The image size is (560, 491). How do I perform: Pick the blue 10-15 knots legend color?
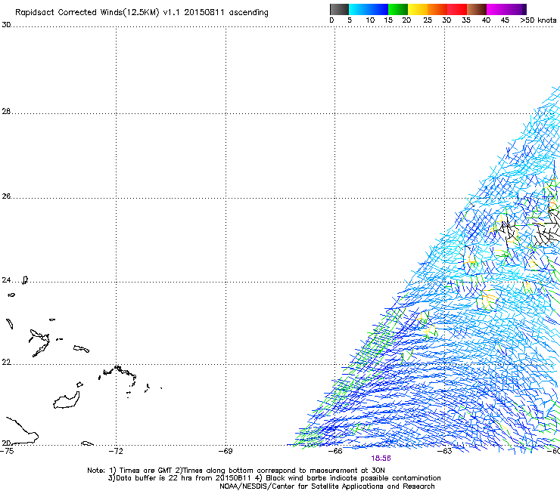(x=378, y=9)
